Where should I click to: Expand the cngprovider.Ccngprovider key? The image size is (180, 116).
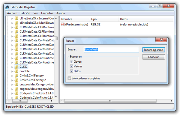(x=12, y=85)
